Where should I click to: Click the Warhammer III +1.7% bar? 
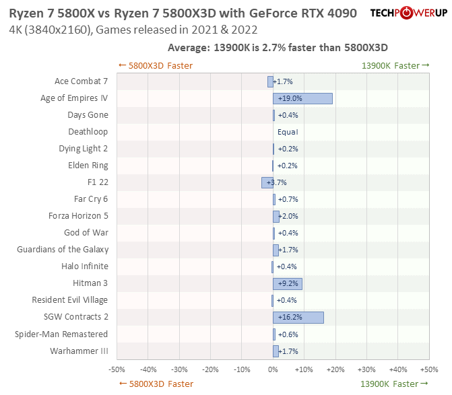point(276,351)
